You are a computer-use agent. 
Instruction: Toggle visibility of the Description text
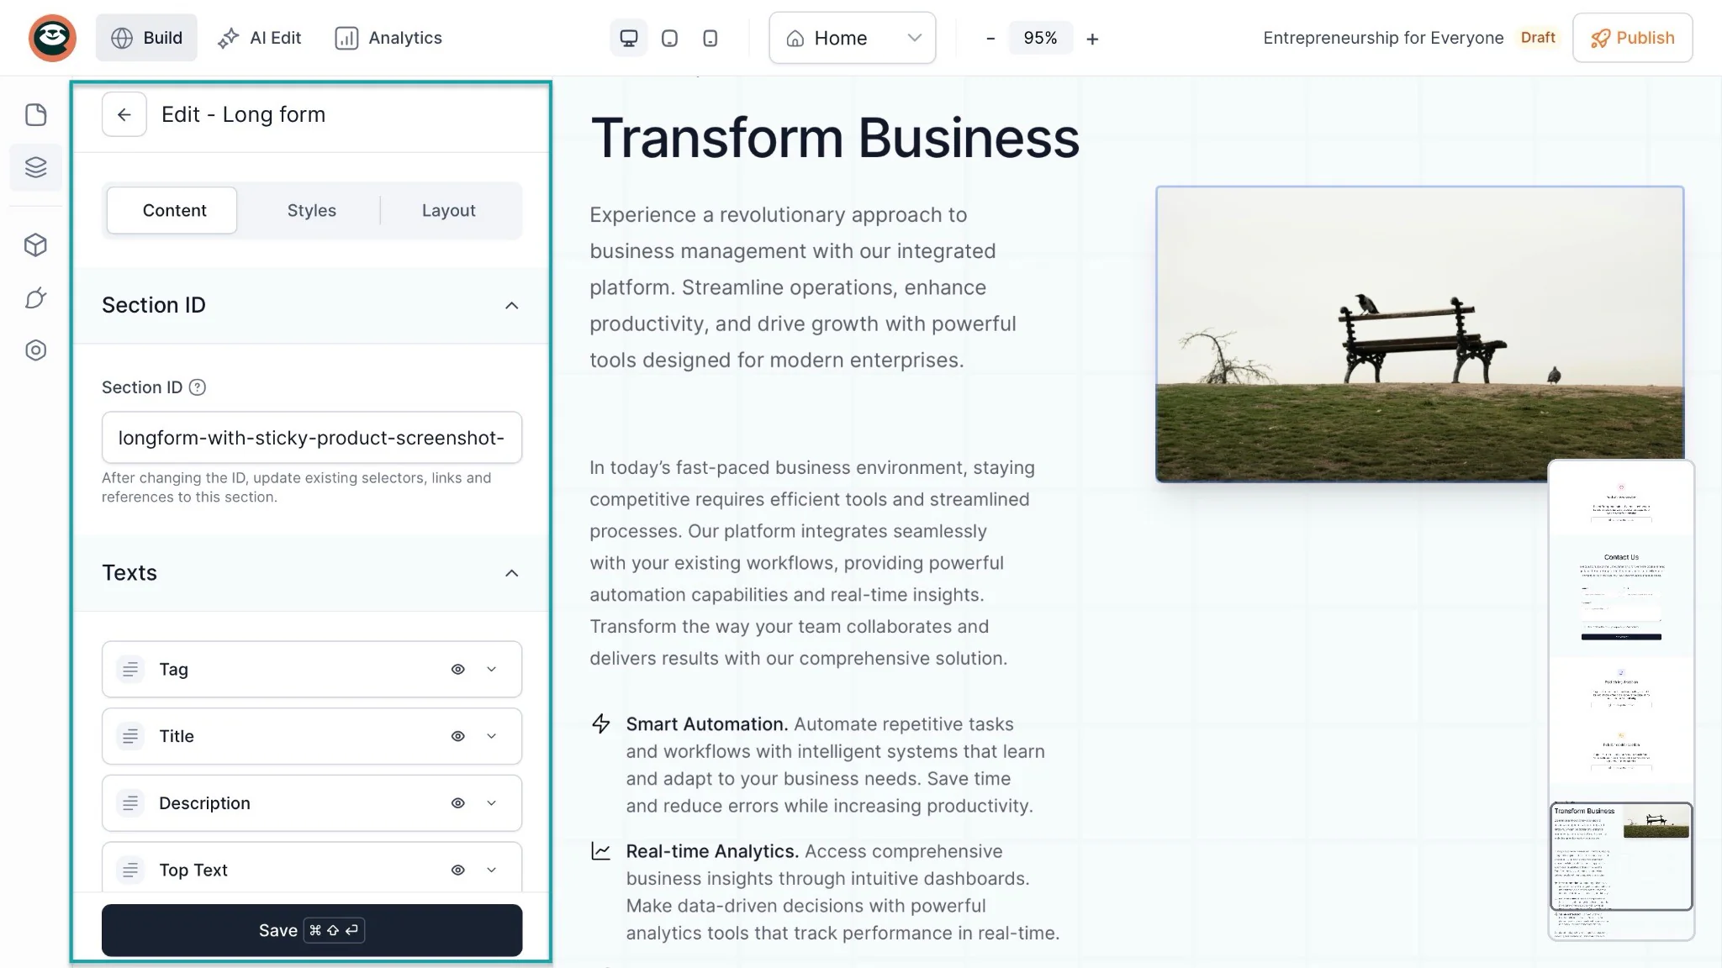point(457,803)
